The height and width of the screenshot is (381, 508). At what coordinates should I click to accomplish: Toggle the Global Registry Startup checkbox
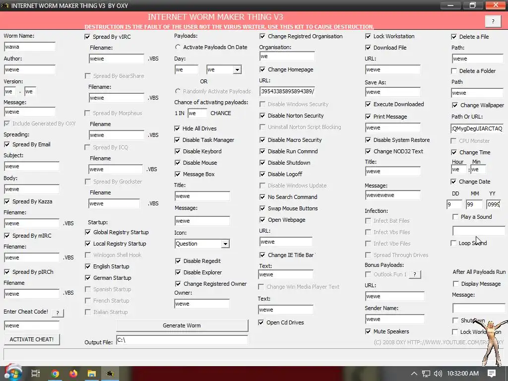tap(88, 232)
